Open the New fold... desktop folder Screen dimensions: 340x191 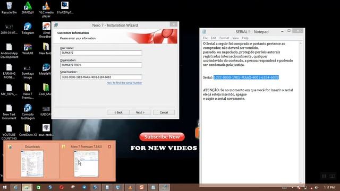point(46,49)
